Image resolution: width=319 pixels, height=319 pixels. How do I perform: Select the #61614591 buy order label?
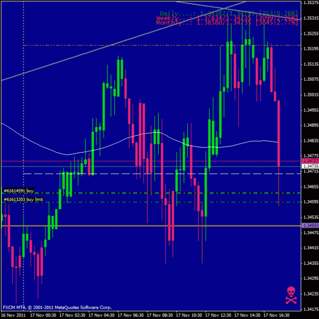point(18,191)
